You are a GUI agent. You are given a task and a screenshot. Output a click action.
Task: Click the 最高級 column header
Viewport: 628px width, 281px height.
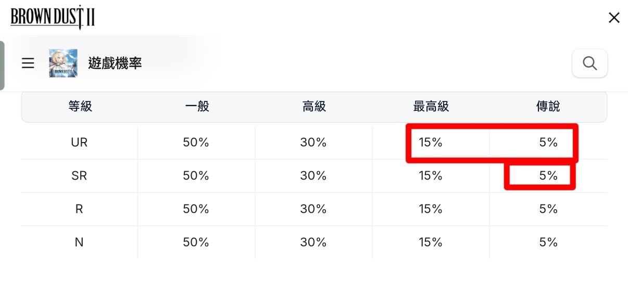coord(431,107)
